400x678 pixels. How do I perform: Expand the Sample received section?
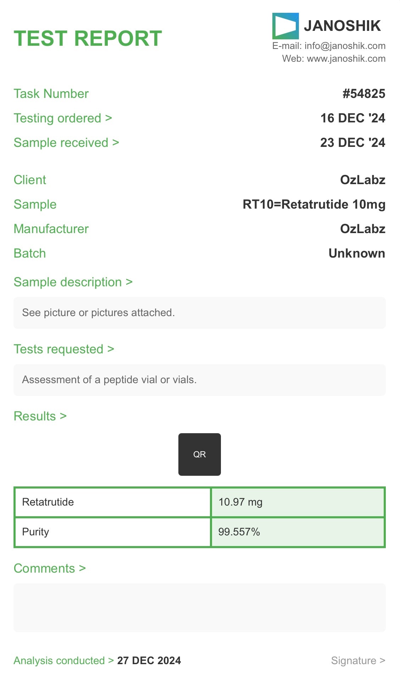coord(66,143)
